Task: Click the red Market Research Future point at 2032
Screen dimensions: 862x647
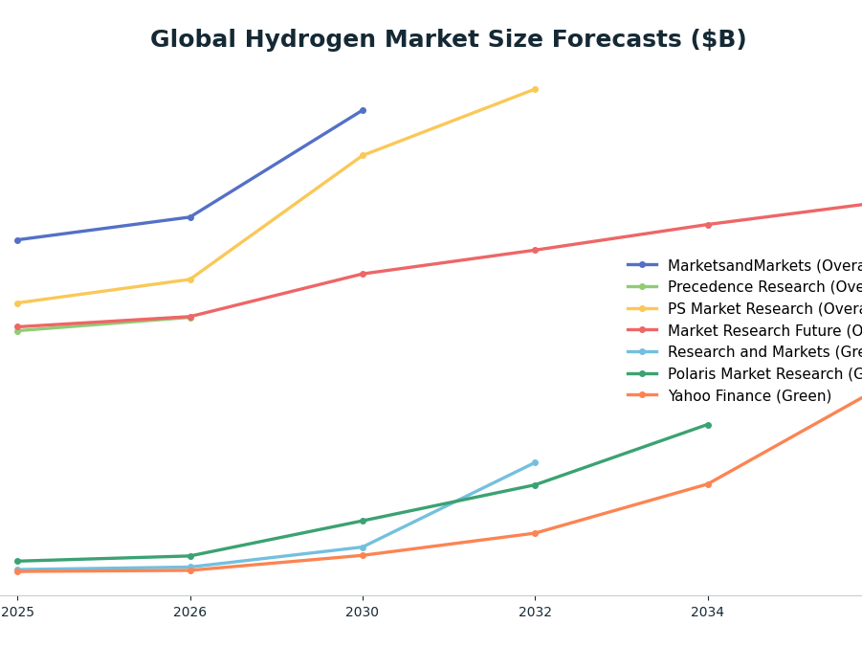Action: 535,251
